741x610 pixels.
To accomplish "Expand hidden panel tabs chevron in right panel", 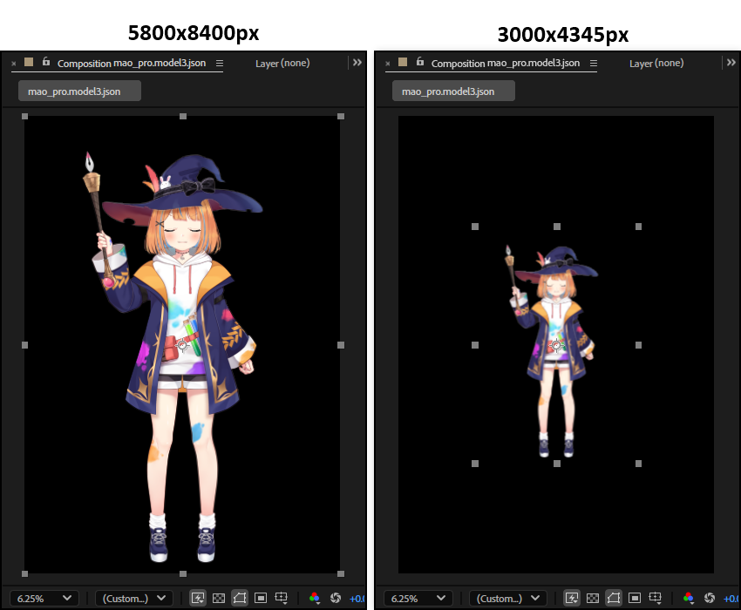I will (731, 63).
